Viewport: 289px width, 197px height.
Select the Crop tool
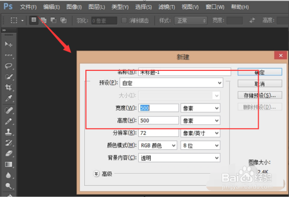9,87
